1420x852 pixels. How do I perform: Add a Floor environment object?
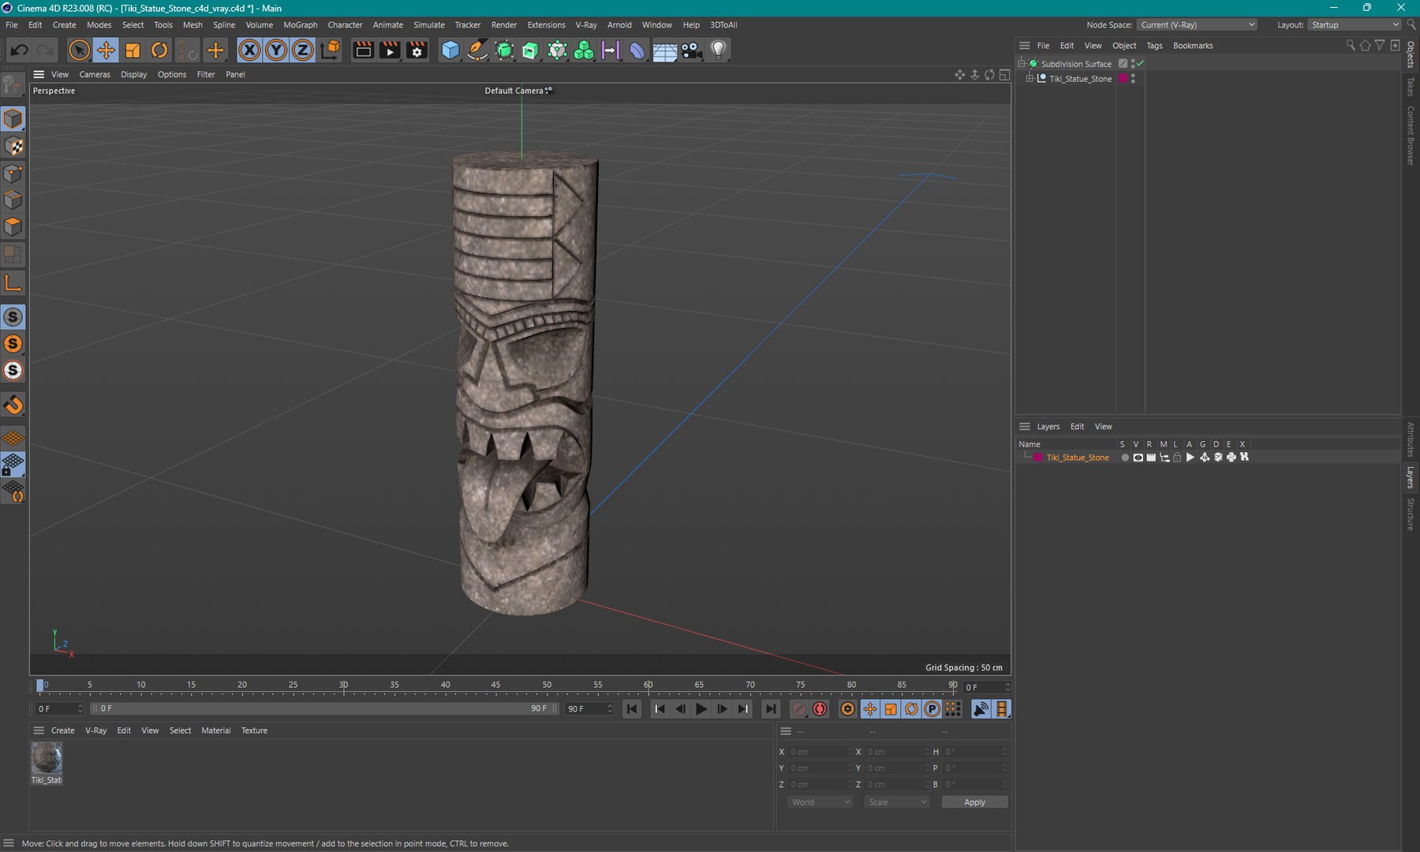click(x=664, y=50)
